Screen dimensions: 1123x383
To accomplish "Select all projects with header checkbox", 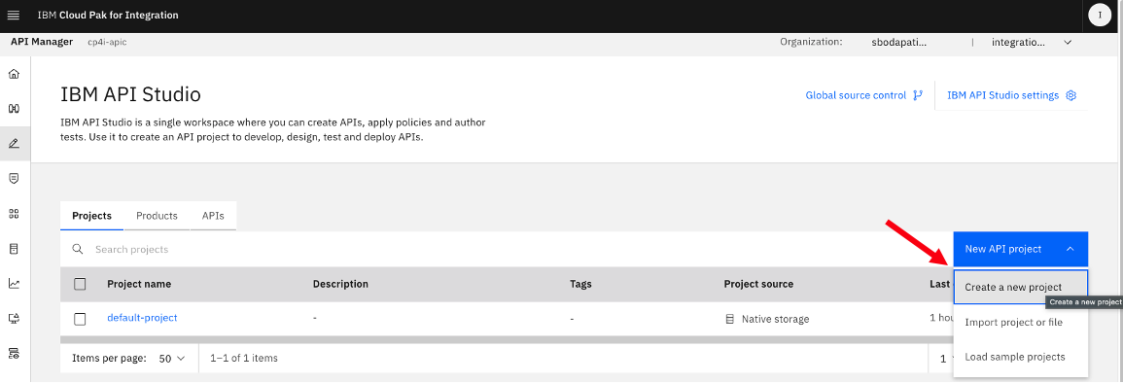I will pos(80,284).
